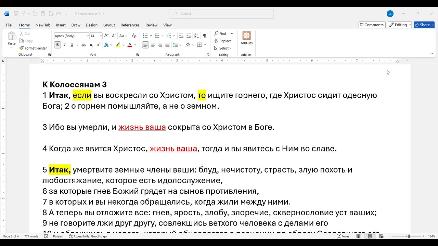Viewport: 438px width, 246px height.
Task: Open the SL account profile avatar
Action: pos(390,14)
